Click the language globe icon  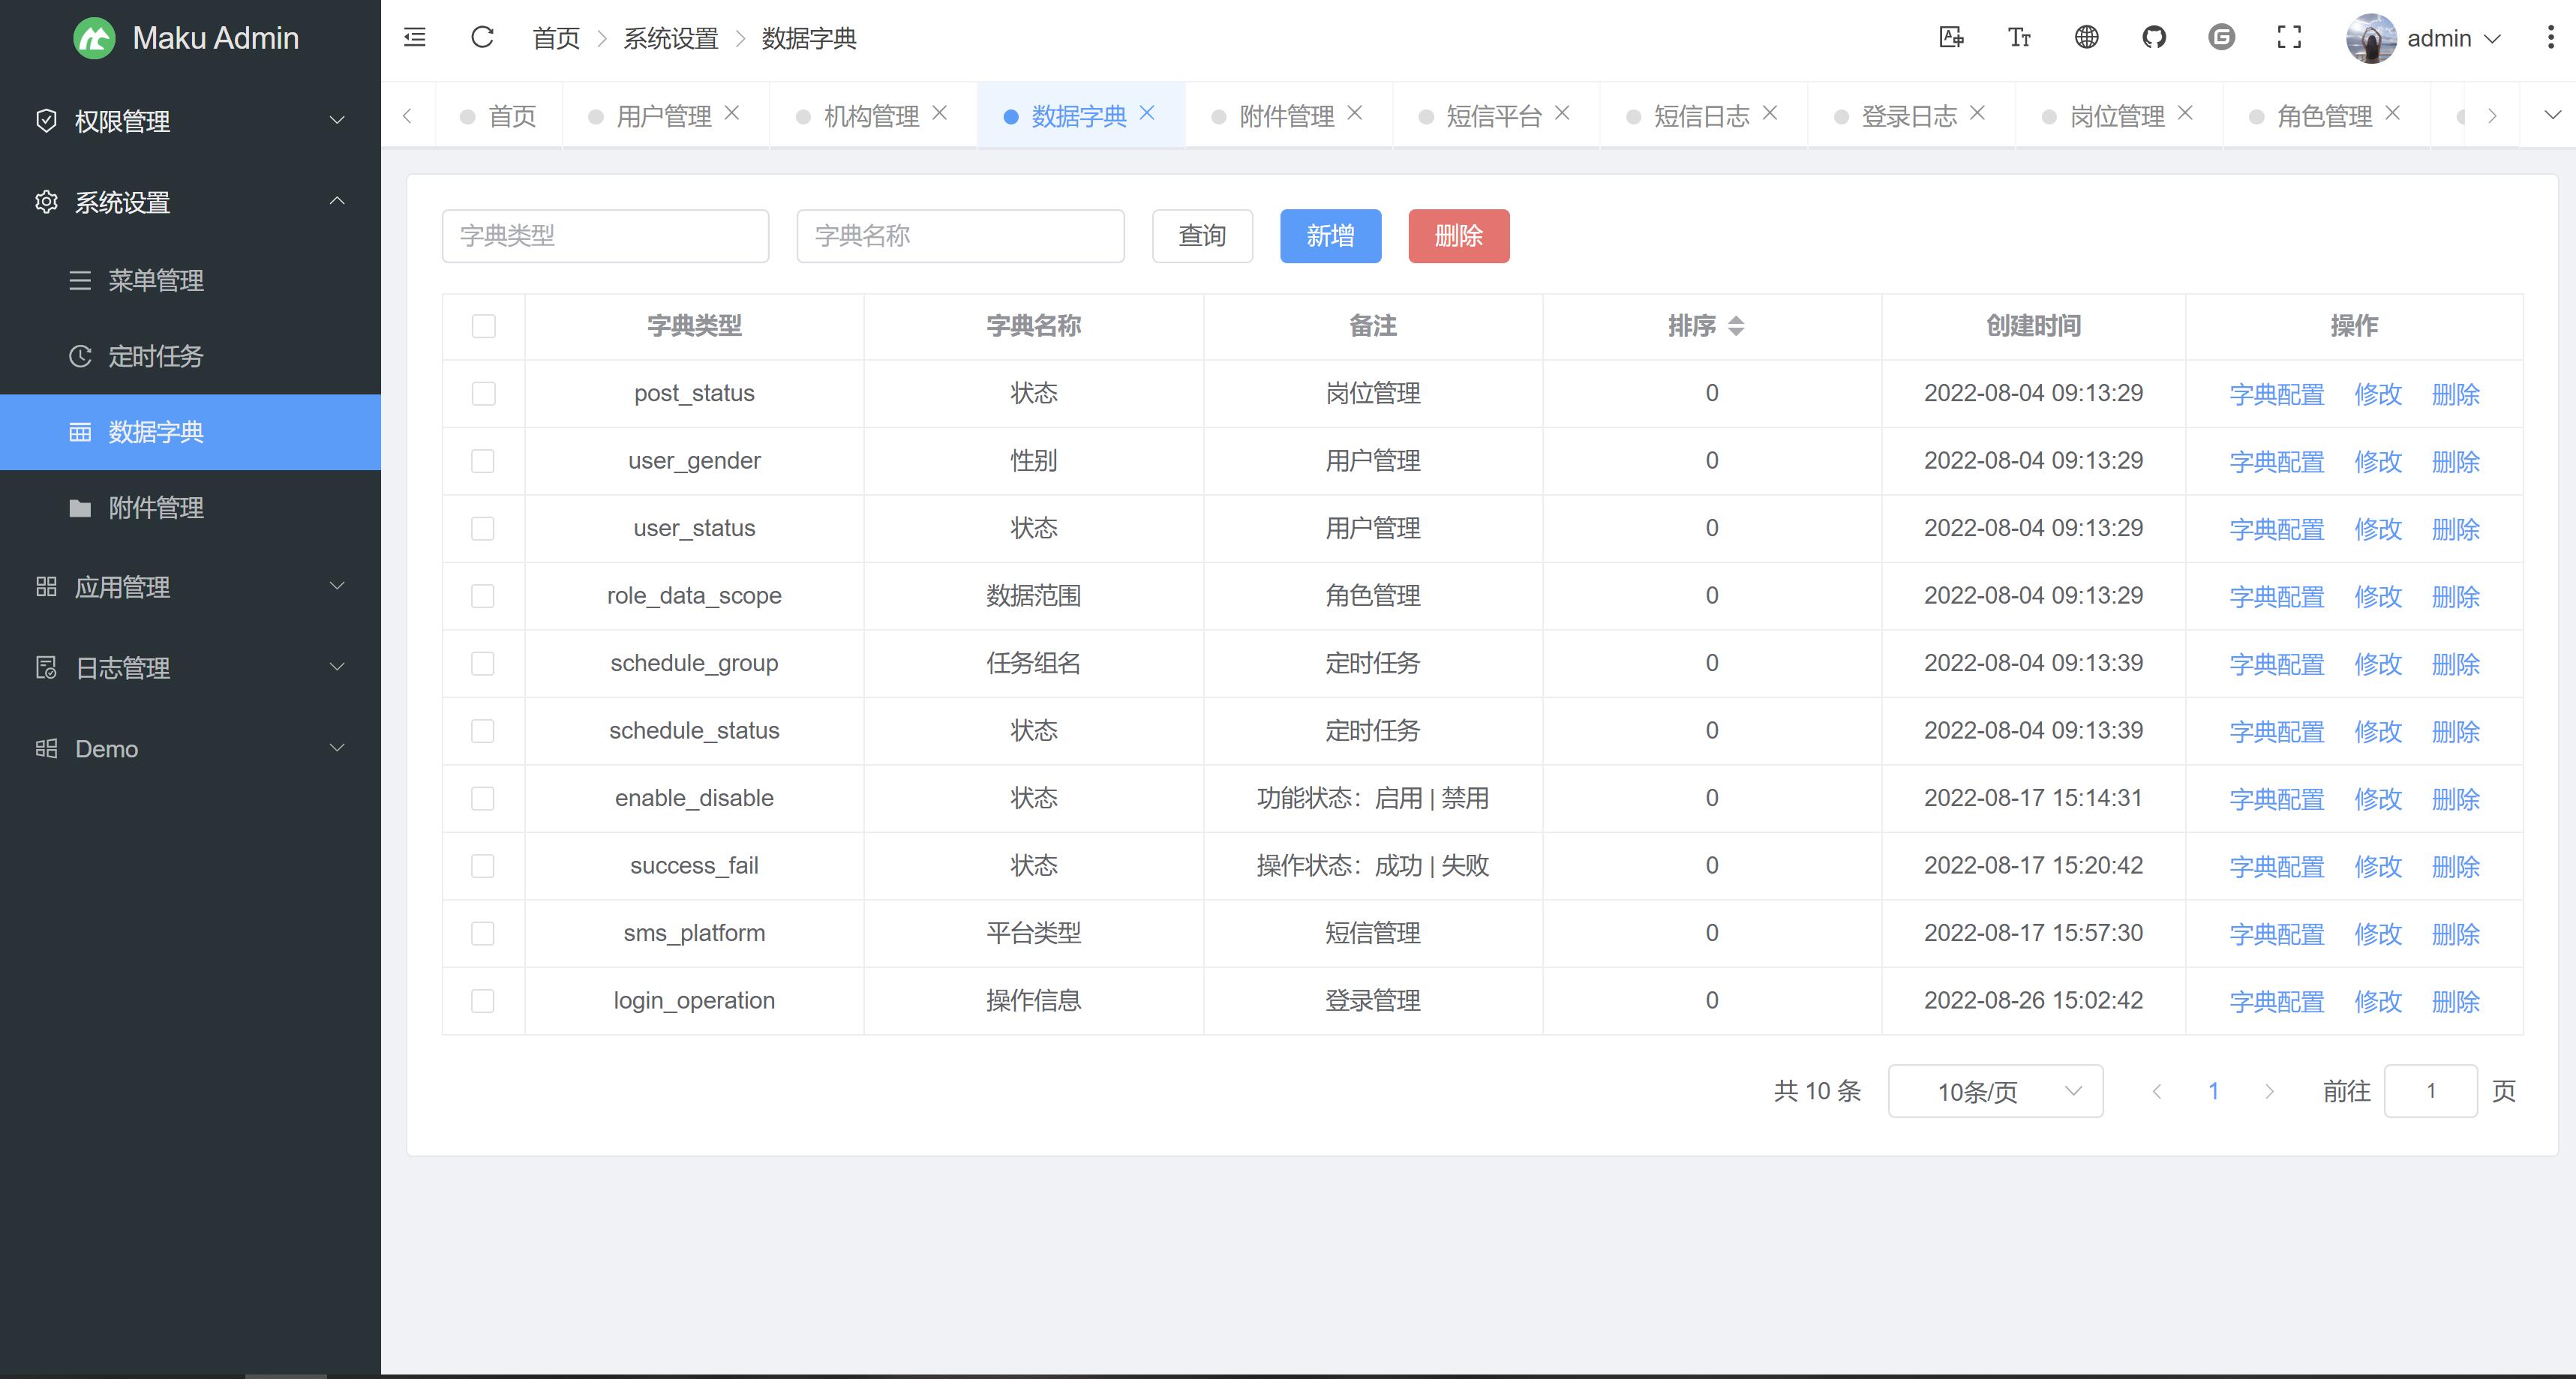(x=2086, y=38)
